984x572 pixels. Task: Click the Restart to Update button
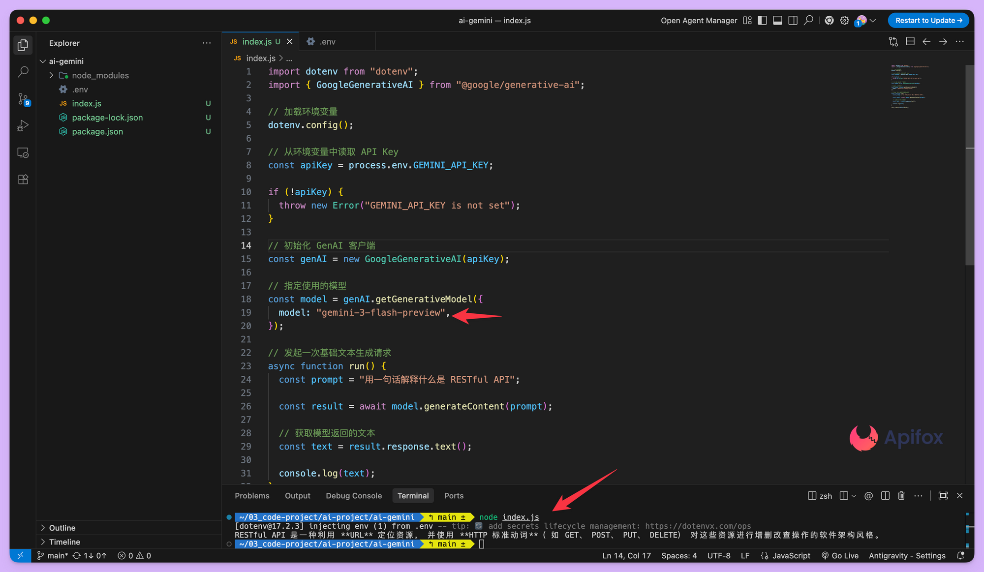(928, 21)
